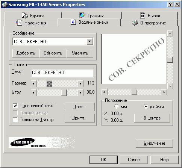
Task: Expand the Сообщение watermark dropdown
Action: tap(90, 41)
